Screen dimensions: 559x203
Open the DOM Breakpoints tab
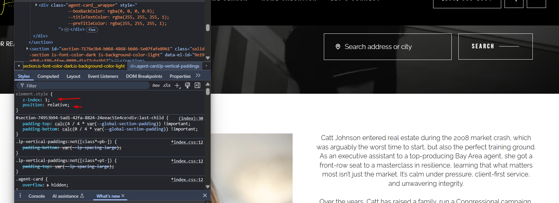(x=144, y=76)
